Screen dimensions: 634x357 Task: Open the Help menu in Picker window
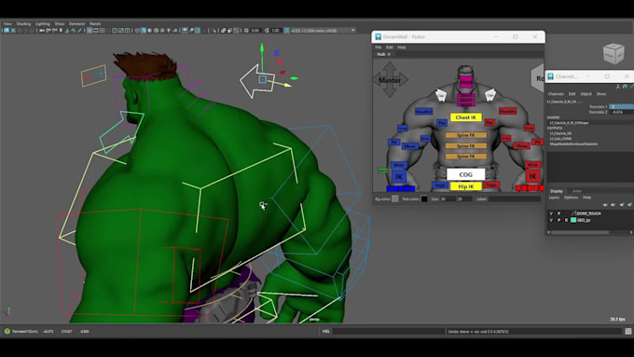[401, 48]
